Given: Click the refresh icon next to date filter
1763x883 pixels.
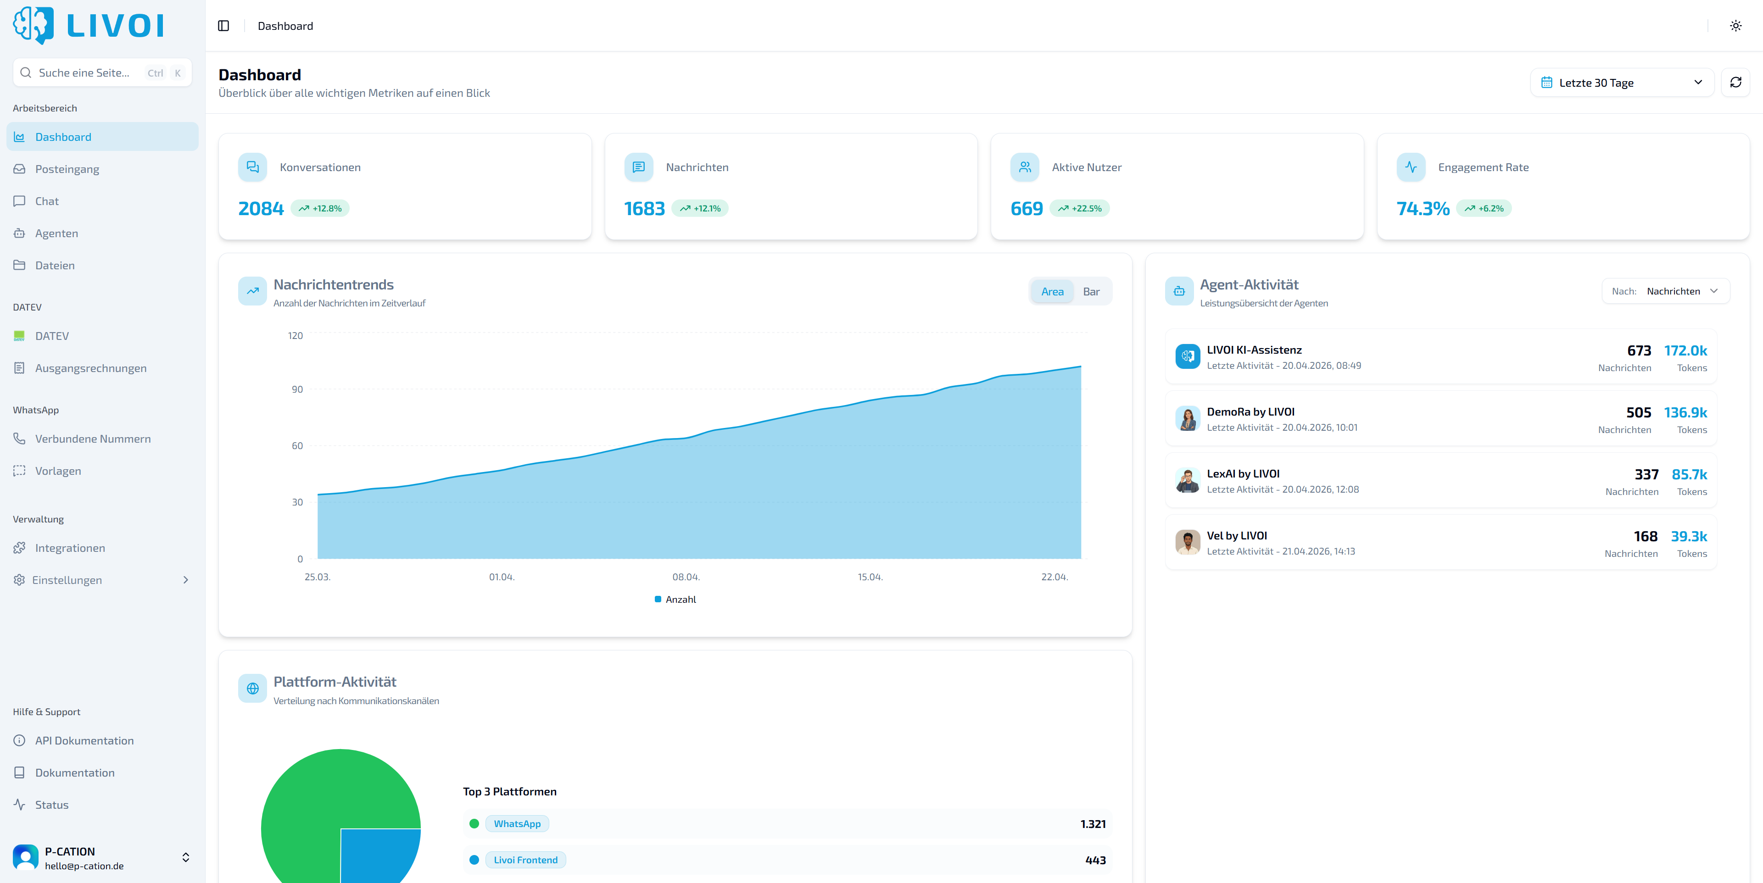Looking at the screenshot, I should [1736, 82].
